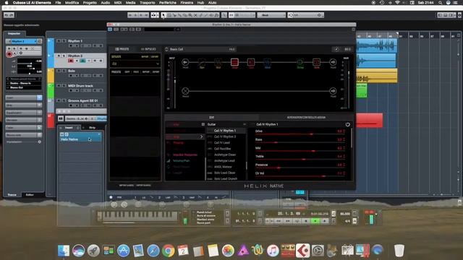Screen dimensions: 463x260
Task: Open the Helix Native insert slot menu
Action: (99, 134)
